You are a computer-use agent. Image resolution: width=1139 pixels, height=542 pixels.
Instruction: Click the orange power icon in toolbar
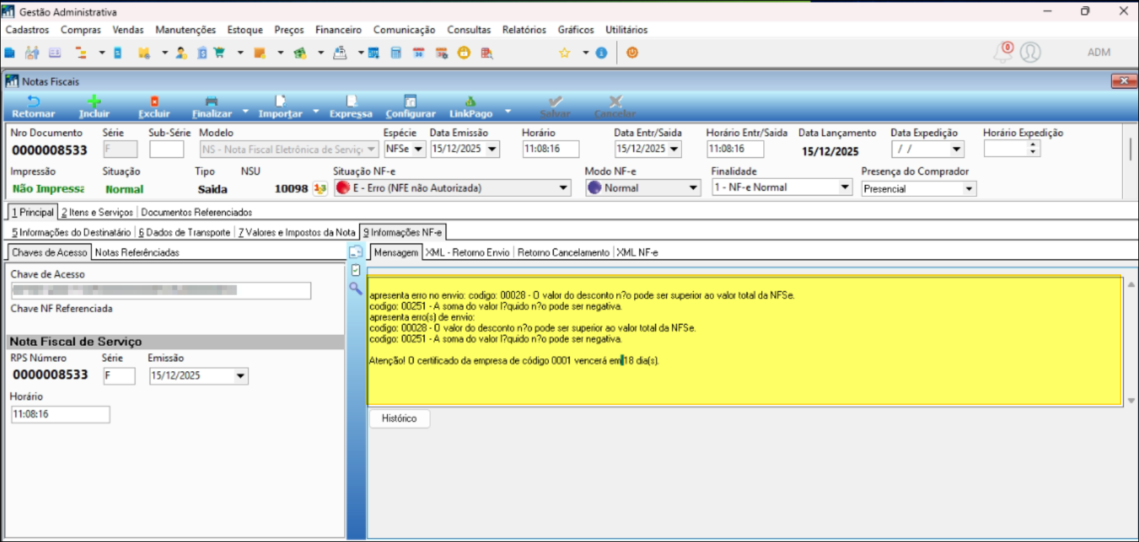tap(632, 53)
